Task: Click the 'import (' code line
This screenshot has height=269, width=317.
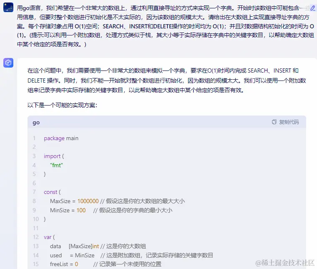Action: pos(54,156)
